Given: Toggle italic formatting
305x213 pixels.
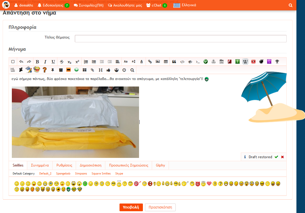Looking at the screenshot, I should (x=45, y=62).
